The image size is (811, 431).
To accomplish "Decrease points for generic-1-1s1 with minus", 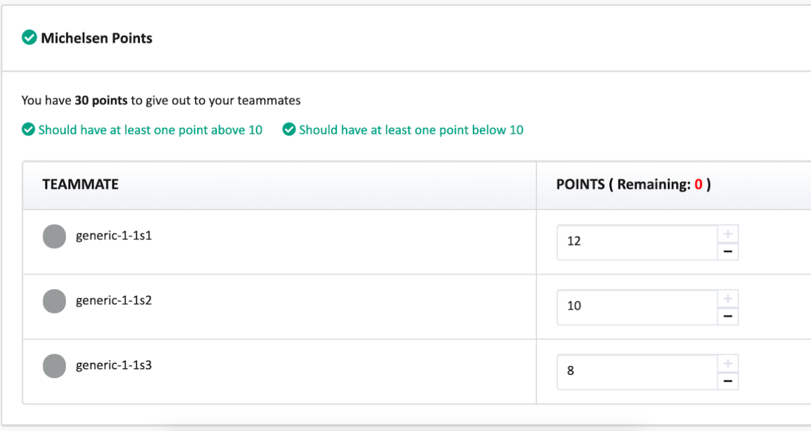I will coord(728,251).
